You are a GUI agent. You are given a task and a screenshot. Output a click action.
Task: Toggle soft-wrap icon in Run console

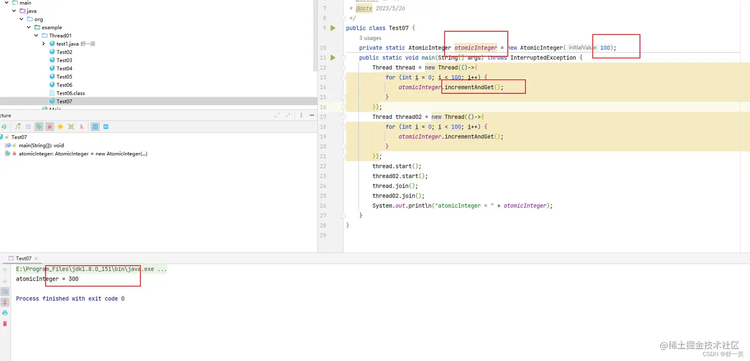5,291
